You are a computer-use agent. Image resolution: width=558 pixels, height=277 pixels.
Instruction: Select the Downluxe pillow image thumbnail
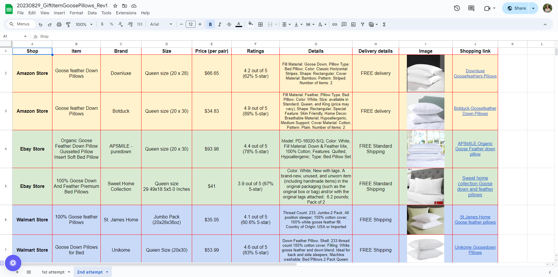click(426, 73)
